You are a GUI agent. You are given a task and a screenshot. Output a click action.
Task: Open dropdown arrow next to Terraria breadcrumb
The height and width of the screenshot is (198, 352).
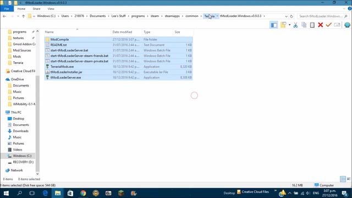217,16
